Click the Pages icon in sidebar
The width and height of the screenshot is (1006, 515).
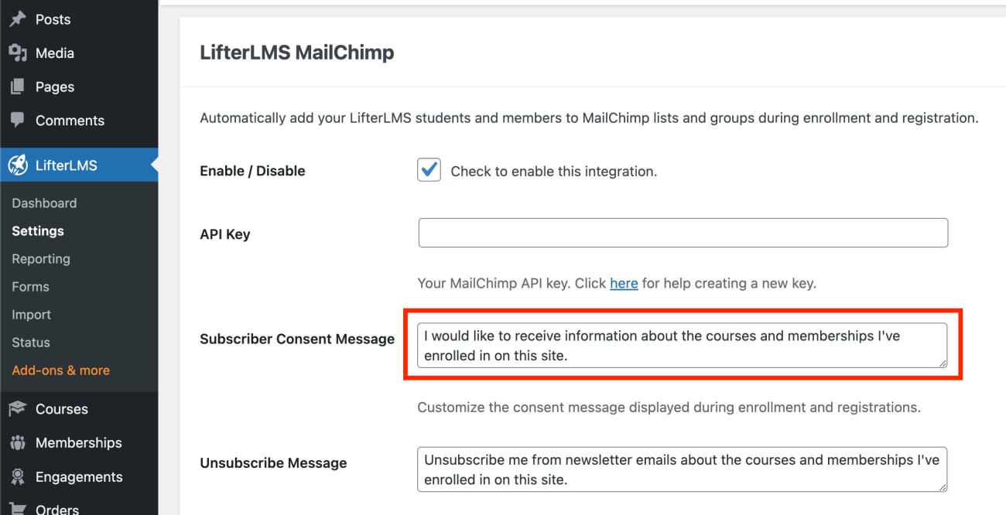tap(17, 87)
